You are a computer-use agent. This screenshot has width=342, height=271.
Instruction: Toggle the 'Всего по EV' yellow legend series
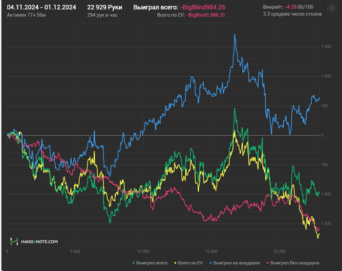(x=189, y=263)
